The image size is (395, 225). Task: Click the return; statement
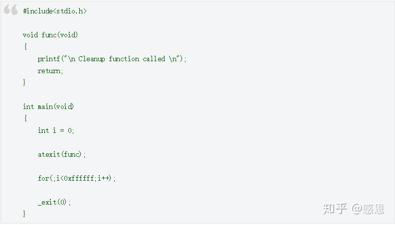point(50,71)
